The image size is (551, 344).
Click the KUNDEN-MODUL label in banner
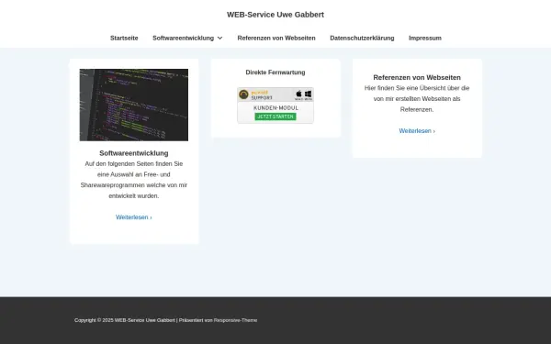pyautogui.click(x=275, y=107)
